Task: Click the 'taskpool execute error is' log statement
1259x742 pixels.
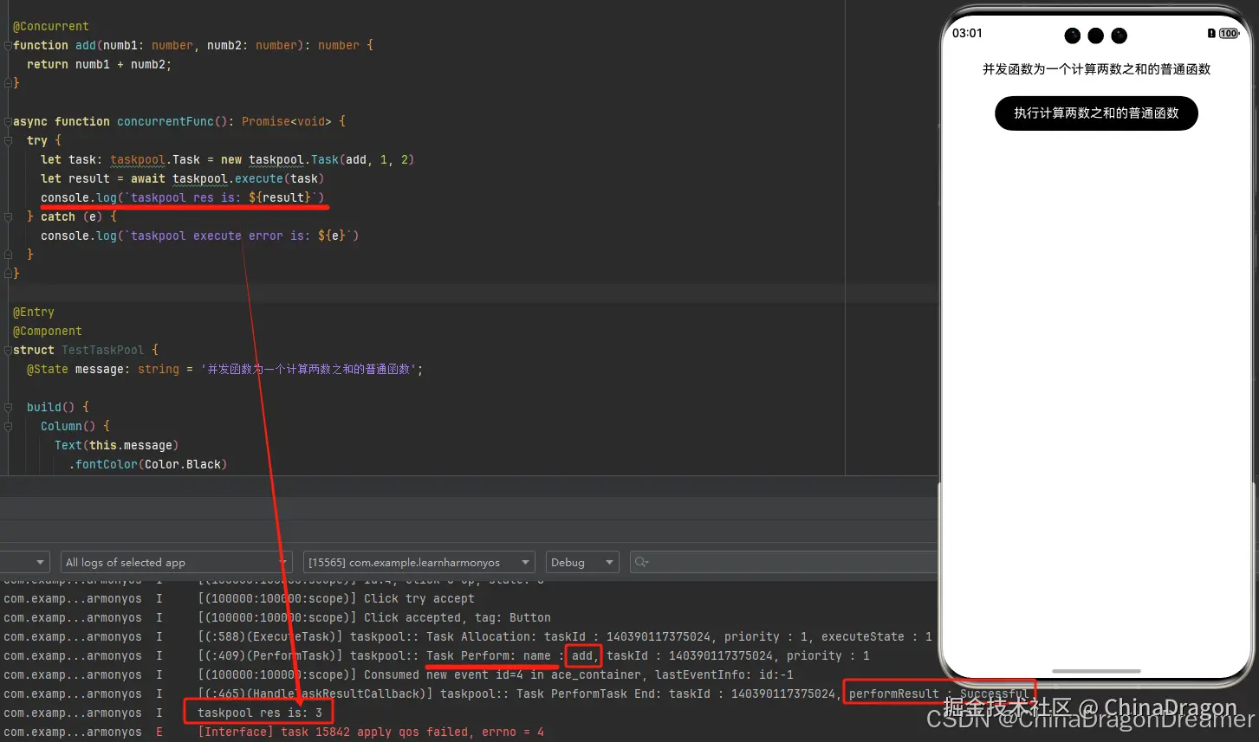Action: tap(200, 236)
